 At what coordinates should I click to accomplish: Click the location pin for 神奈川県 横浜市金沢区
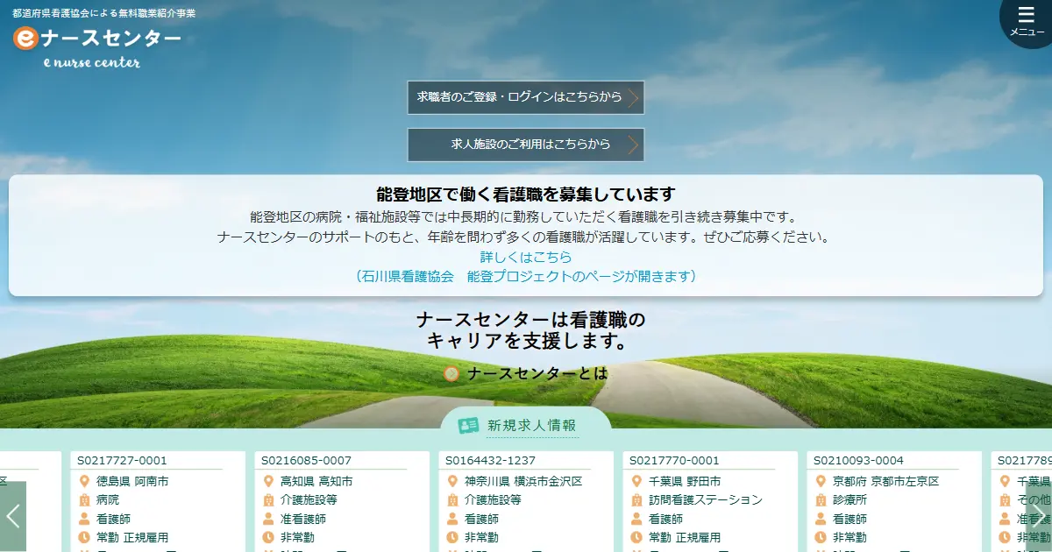click(x=453, y=481)
